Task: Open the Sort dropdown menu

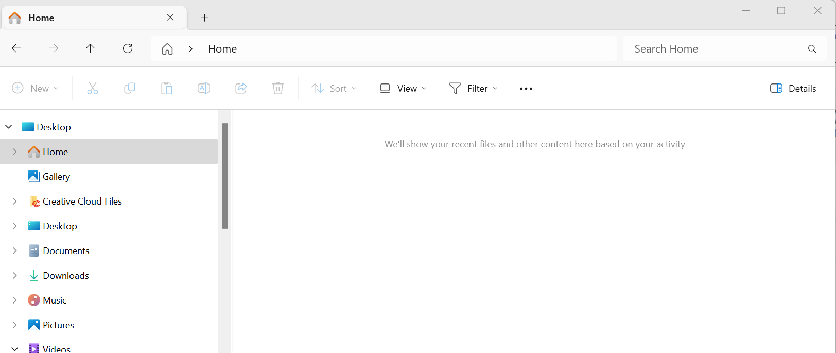Action: tap(334, 89)
